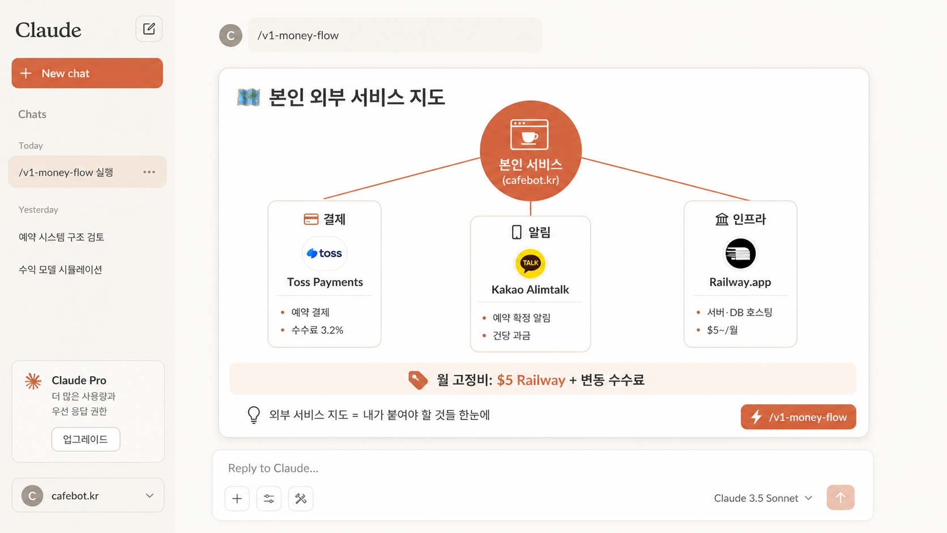
Task: Click the 업그레이드 button
Action: (86, 440)
